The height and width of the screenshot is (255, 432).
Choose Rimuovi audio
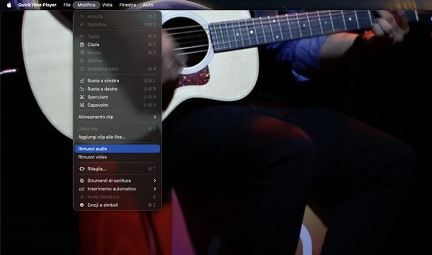118,149
